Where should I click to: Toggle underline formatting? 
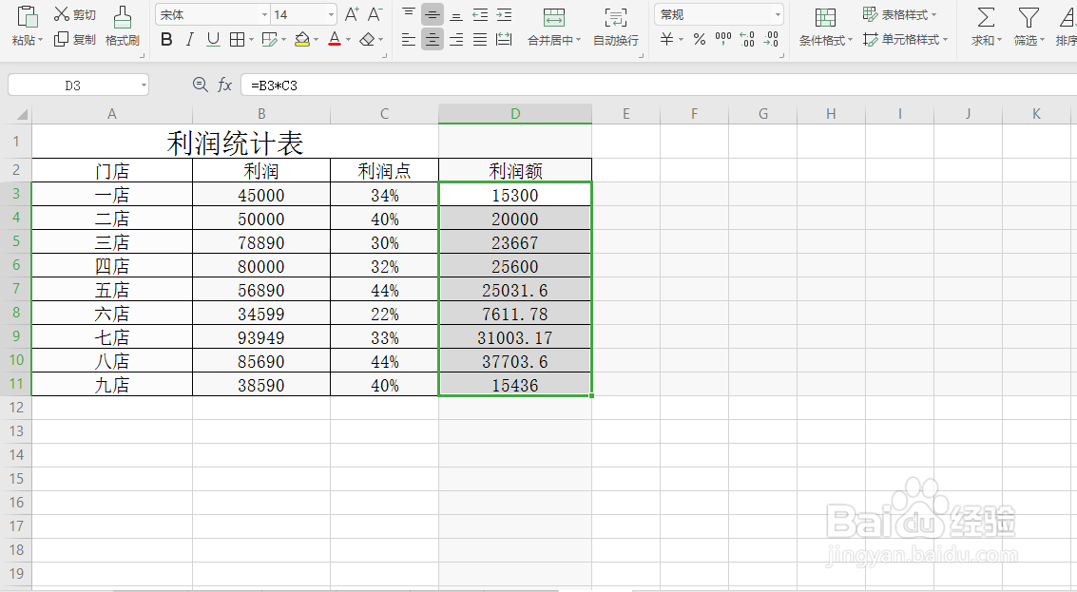click(214, 40)
